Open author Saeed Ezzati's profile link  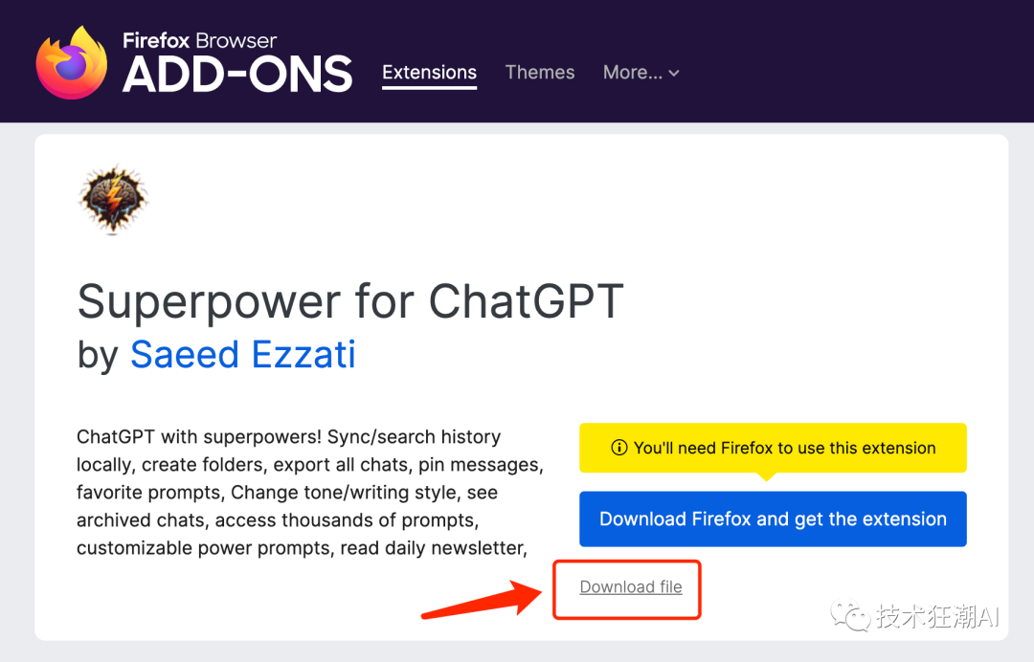click(x=243, y=354)
